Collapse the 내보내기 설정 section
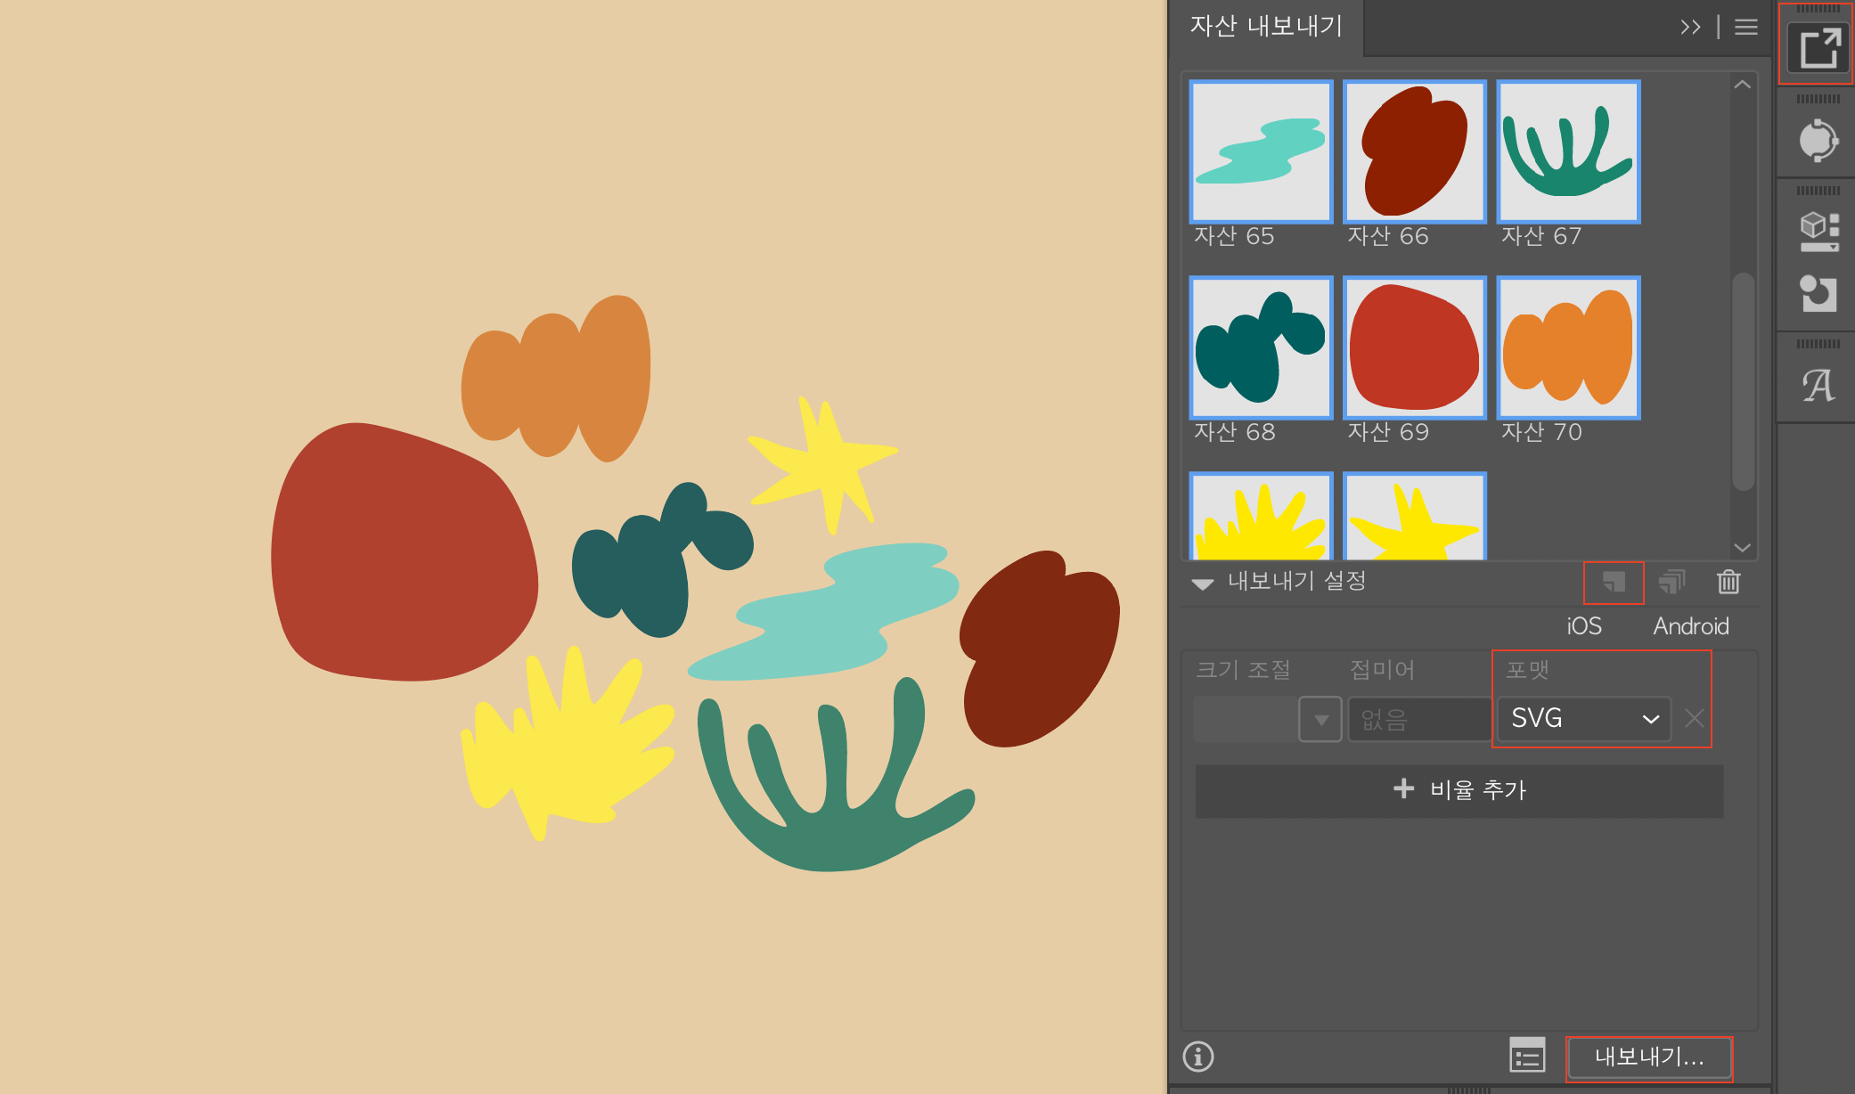 pos(1203,584)
